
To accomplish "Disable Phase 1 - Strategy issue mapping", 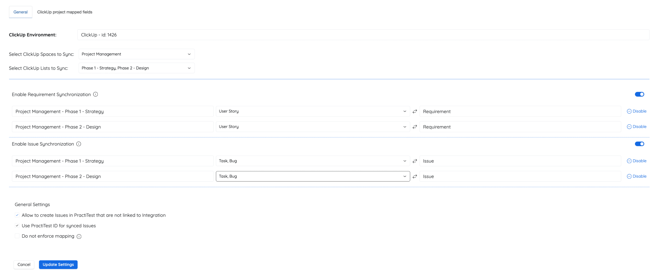I will click(x=636, y=161).
